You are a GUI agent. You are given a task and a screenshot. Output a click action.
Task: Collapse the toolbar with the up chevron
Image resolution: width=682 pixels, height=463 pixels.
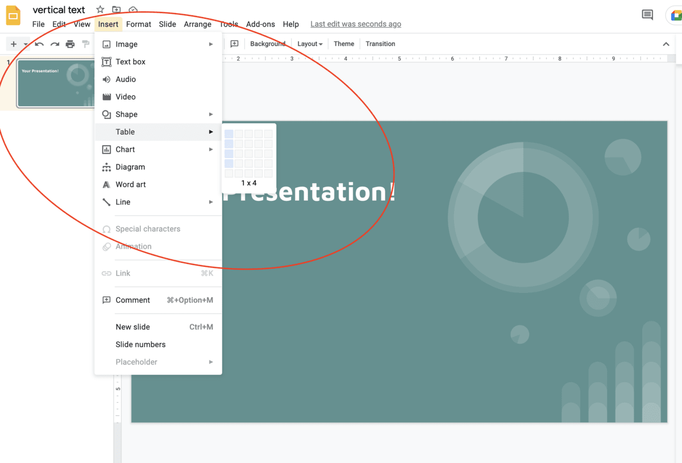click(x=666, y=44)
